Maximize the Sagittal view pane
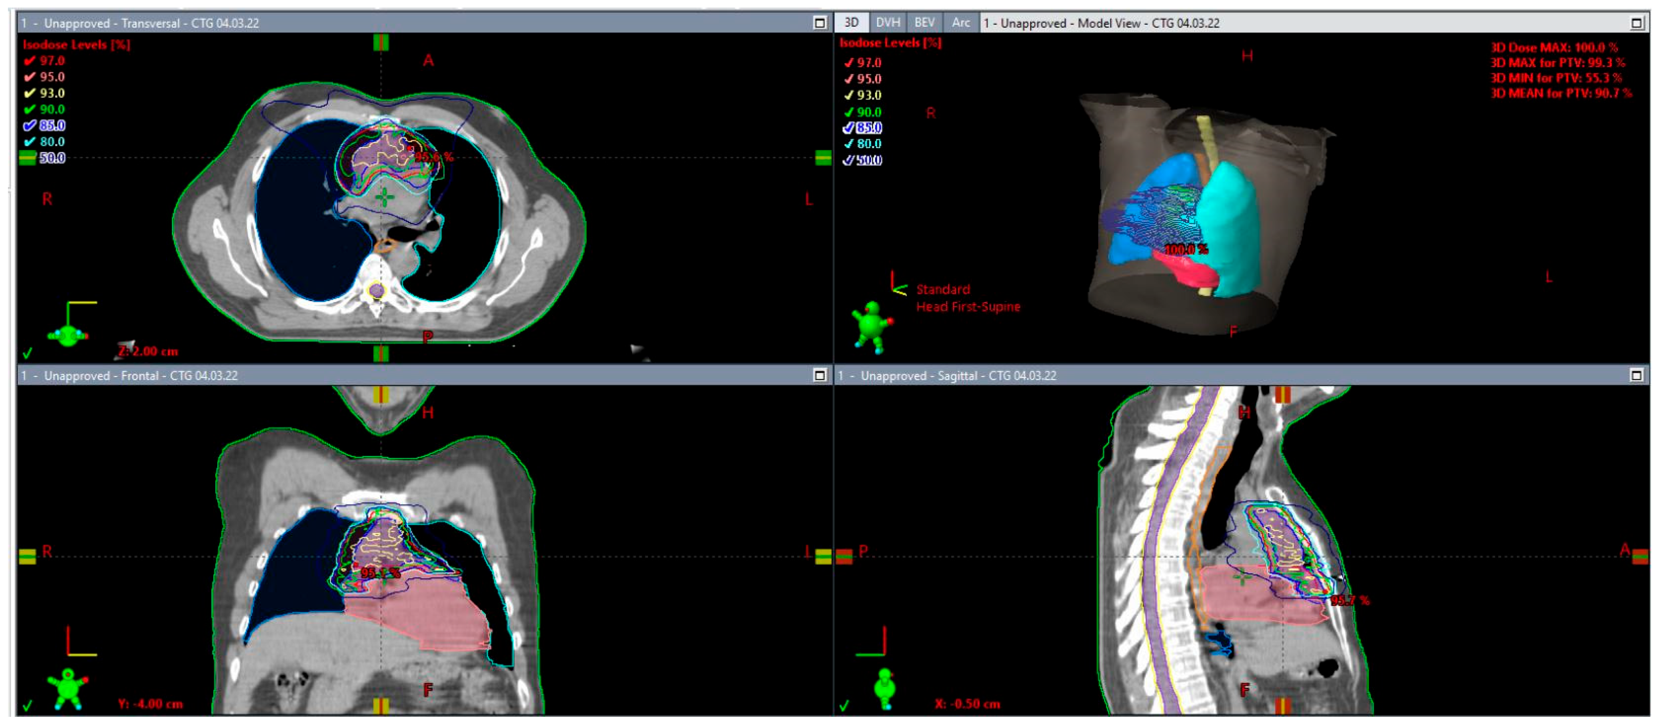Viewport: 1658px width, 724px height. pyautogui.click(x=1636, y=375)
